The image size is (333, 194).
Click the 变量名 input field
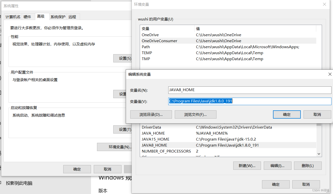point(250,90)
